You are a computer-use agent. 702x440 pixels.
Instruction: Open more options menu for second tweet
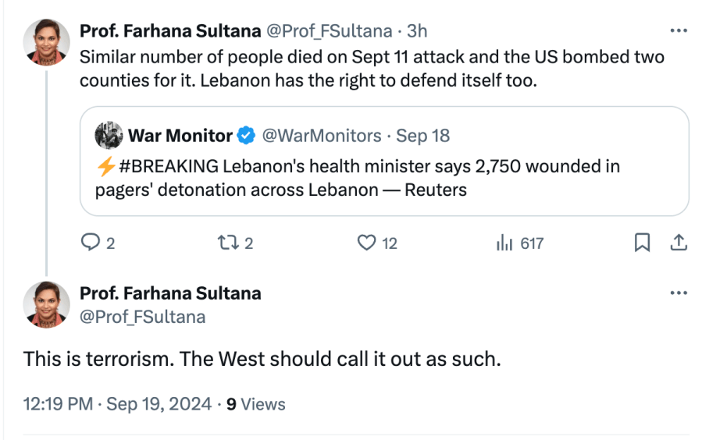click(679, 293)
